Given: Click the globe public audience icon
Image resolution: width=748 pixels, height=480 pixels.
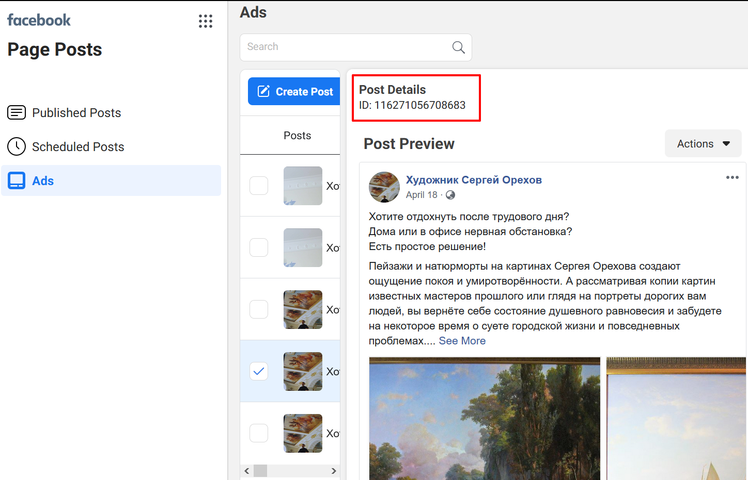Looking at the screenshot, I should click(450, 195).
